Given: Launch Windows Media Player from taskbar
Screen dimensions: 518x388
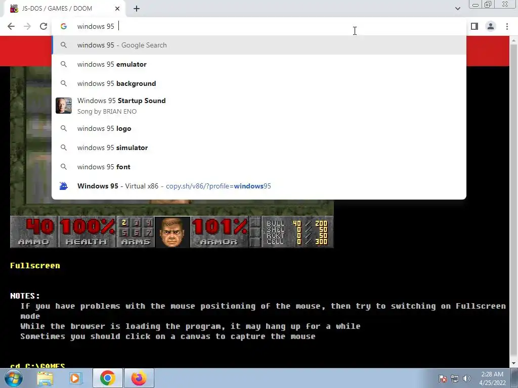Looking at the screenshot, I should coord(75,378).
